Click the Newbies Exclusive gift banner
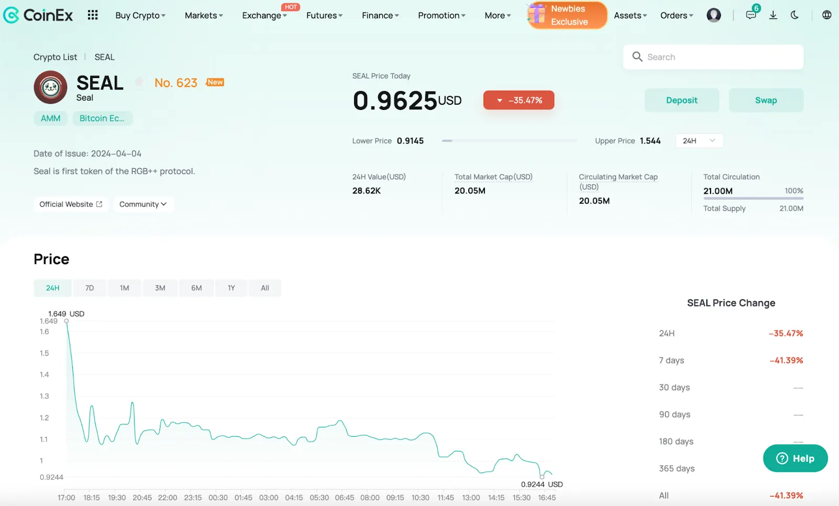The image size is (839, 506). coord(567,15)
